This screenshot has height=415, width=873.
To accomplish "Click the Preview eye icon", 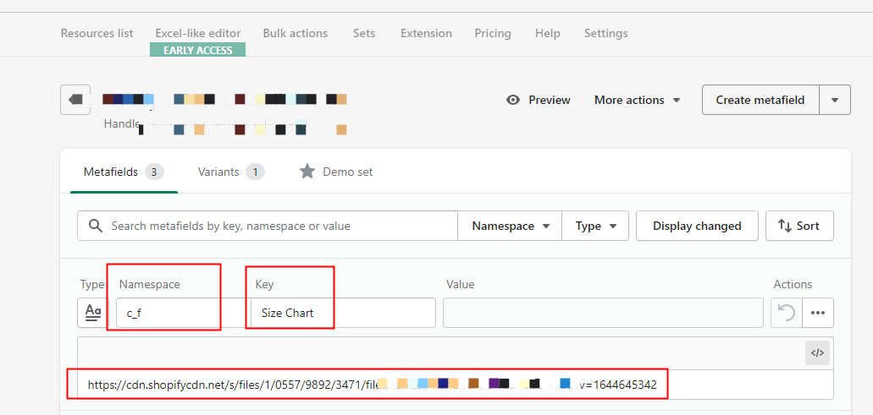I will click(x=513, y=100).
